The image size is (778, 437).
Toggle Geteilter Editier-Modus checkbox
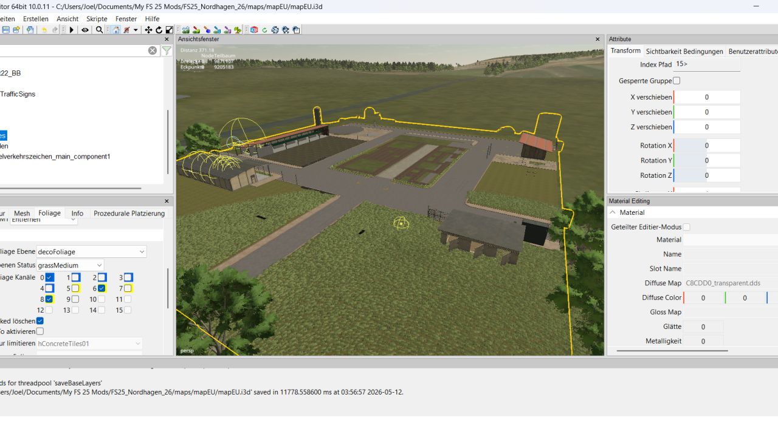(x=687, y=227)
